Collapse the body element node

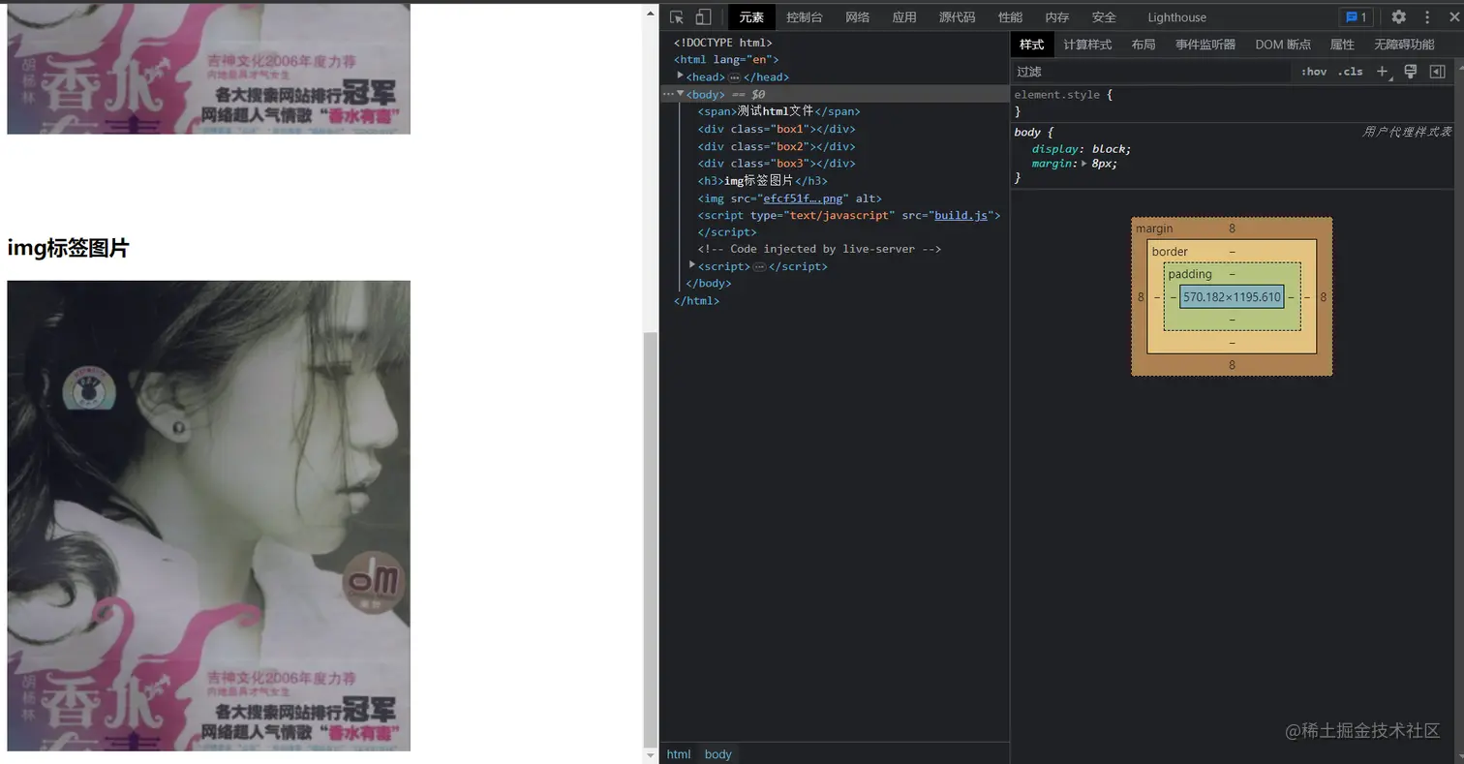click(681, 94)
